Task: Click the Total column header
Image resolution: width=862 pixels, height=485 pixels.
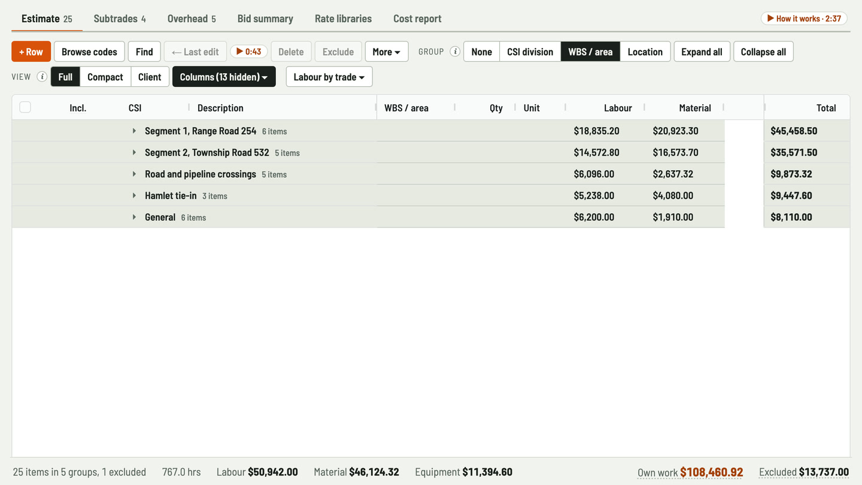Action: pyautogui.click(x=826, y=108)
